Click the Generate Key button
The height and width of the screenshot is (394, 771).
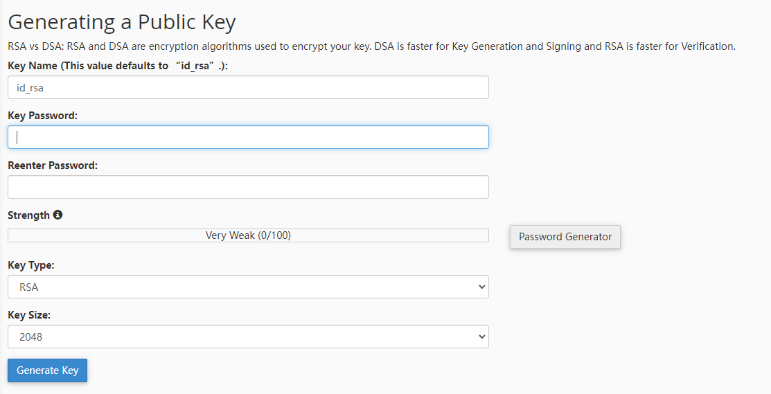[47, 370]
